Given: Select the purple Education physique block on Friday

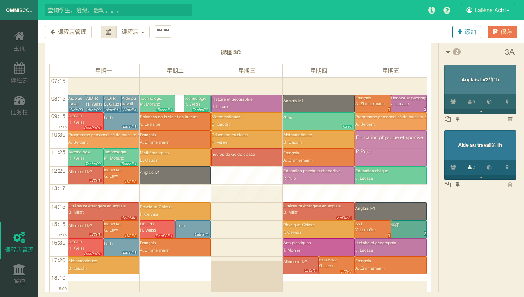Looking at the screenshot, I should 391,148.
